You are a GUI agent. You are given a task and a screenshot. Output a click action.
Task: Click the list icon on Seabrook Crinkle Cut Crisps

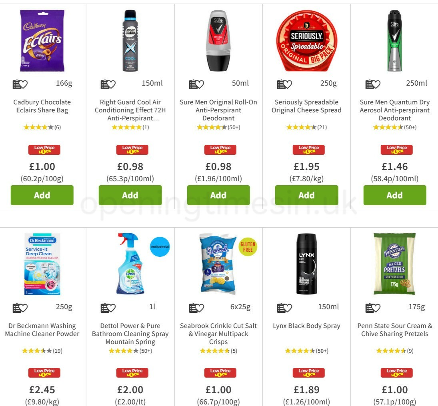(196, 307)
